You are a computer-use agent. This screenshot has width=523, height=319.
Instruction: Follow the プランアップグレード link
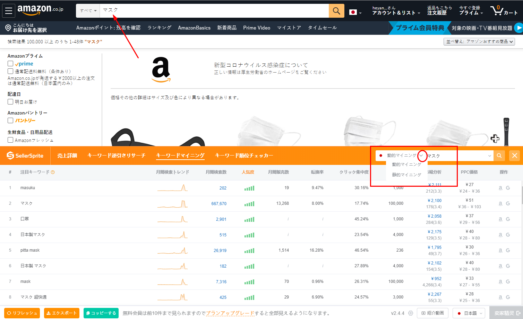point(230,313)
